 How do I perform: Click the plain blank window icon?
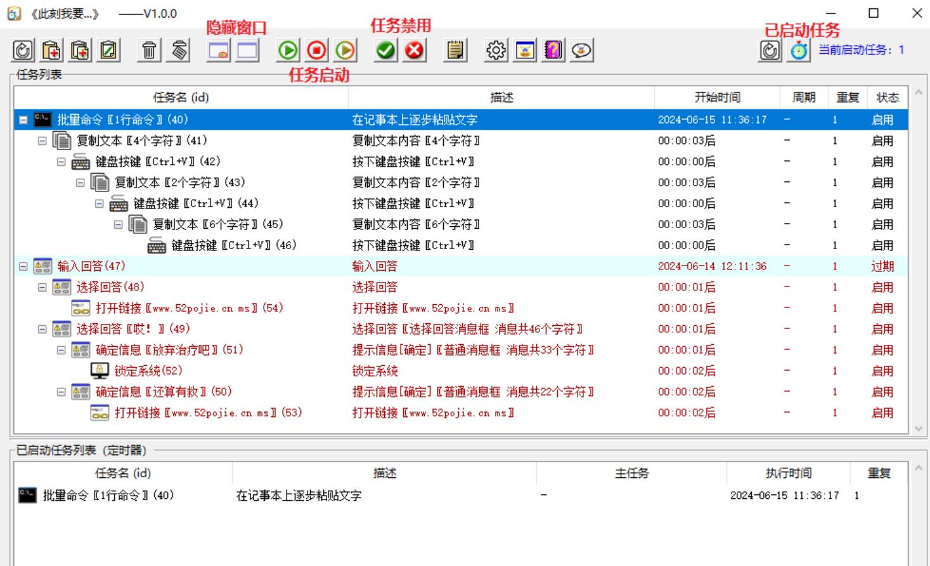pyautogui.click(x=247, y=50)
